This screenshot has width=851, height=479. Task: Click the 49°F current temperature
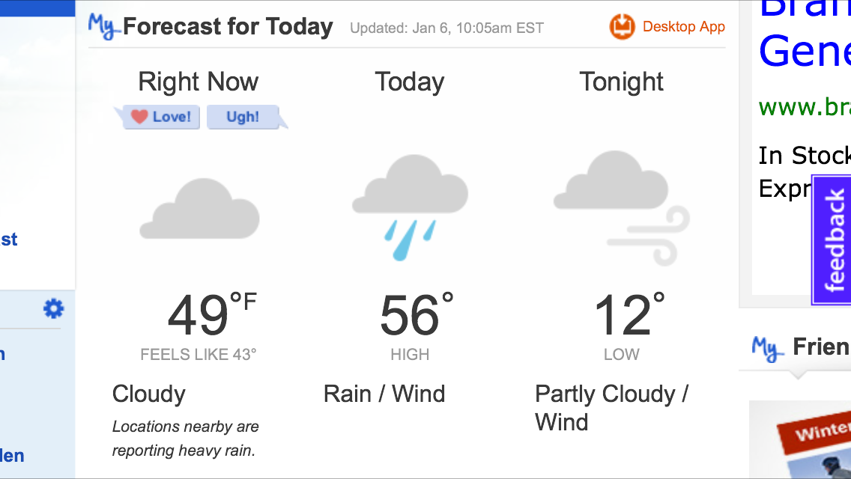[x=210, y=314]
